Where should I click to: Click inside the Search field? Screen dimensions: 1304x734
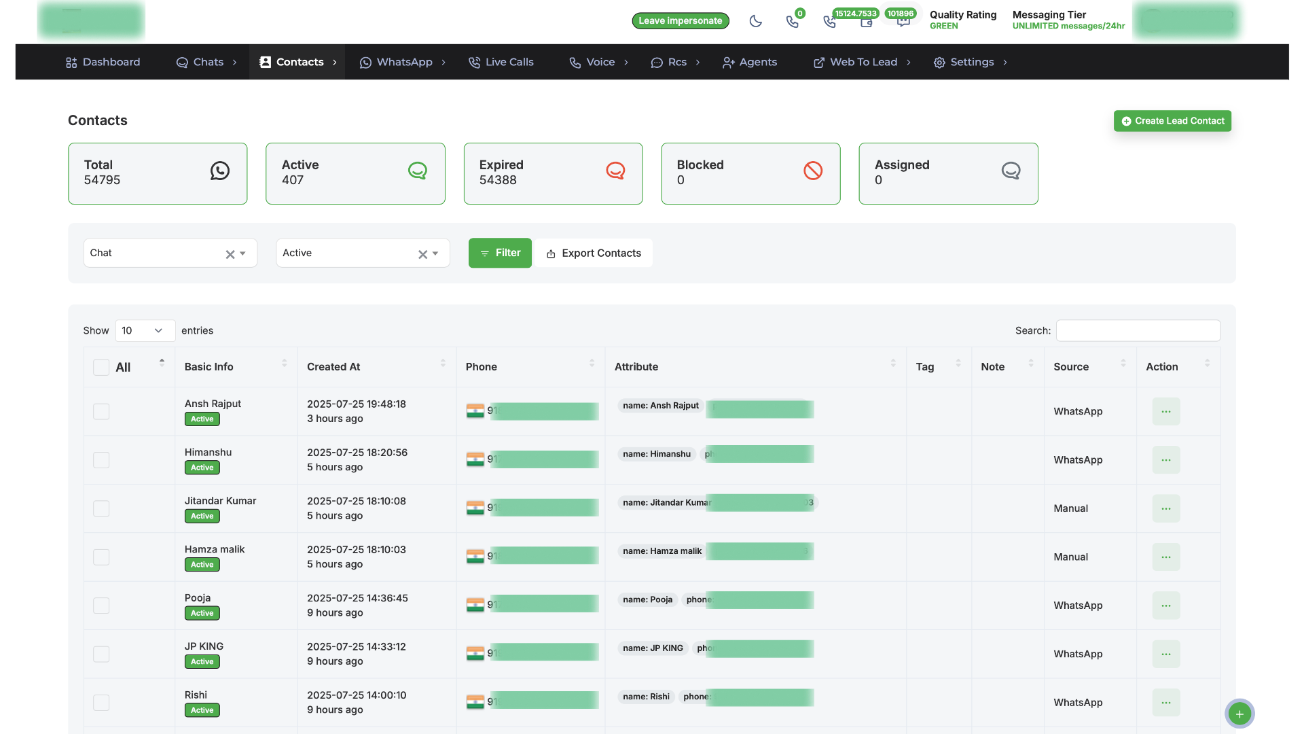click(x=1138, y=330)
